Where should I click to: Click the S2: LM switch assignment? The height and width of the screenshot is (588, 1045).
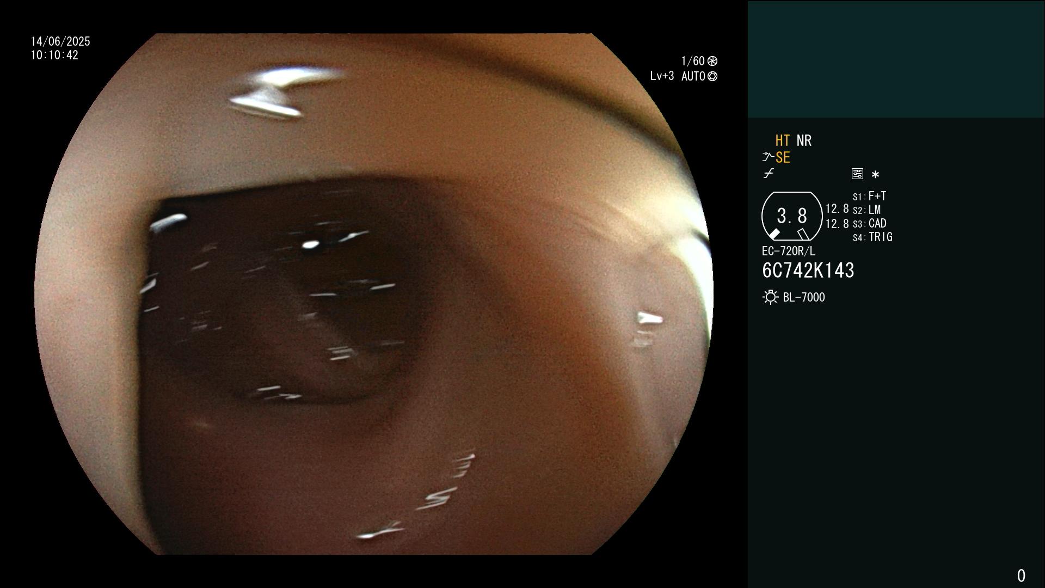pos(866,210)
